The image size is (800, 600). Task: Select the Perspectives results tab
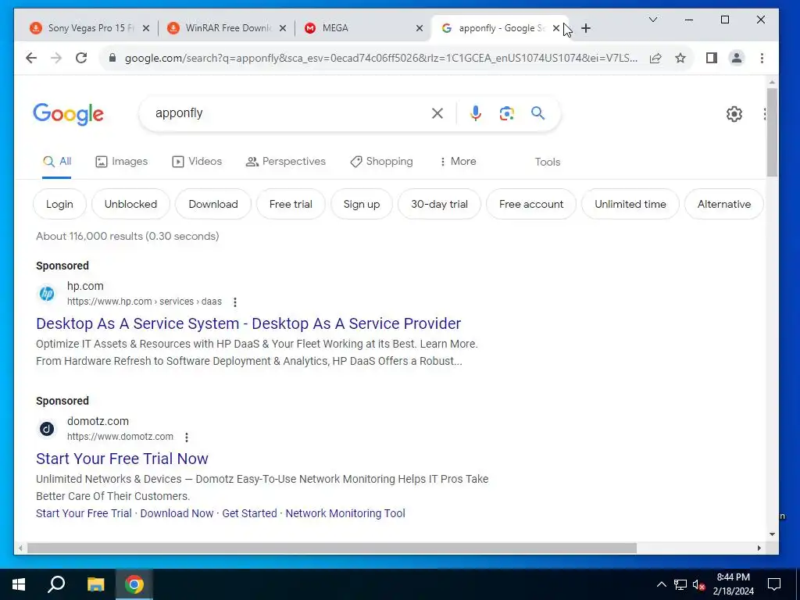click(286, 162)
